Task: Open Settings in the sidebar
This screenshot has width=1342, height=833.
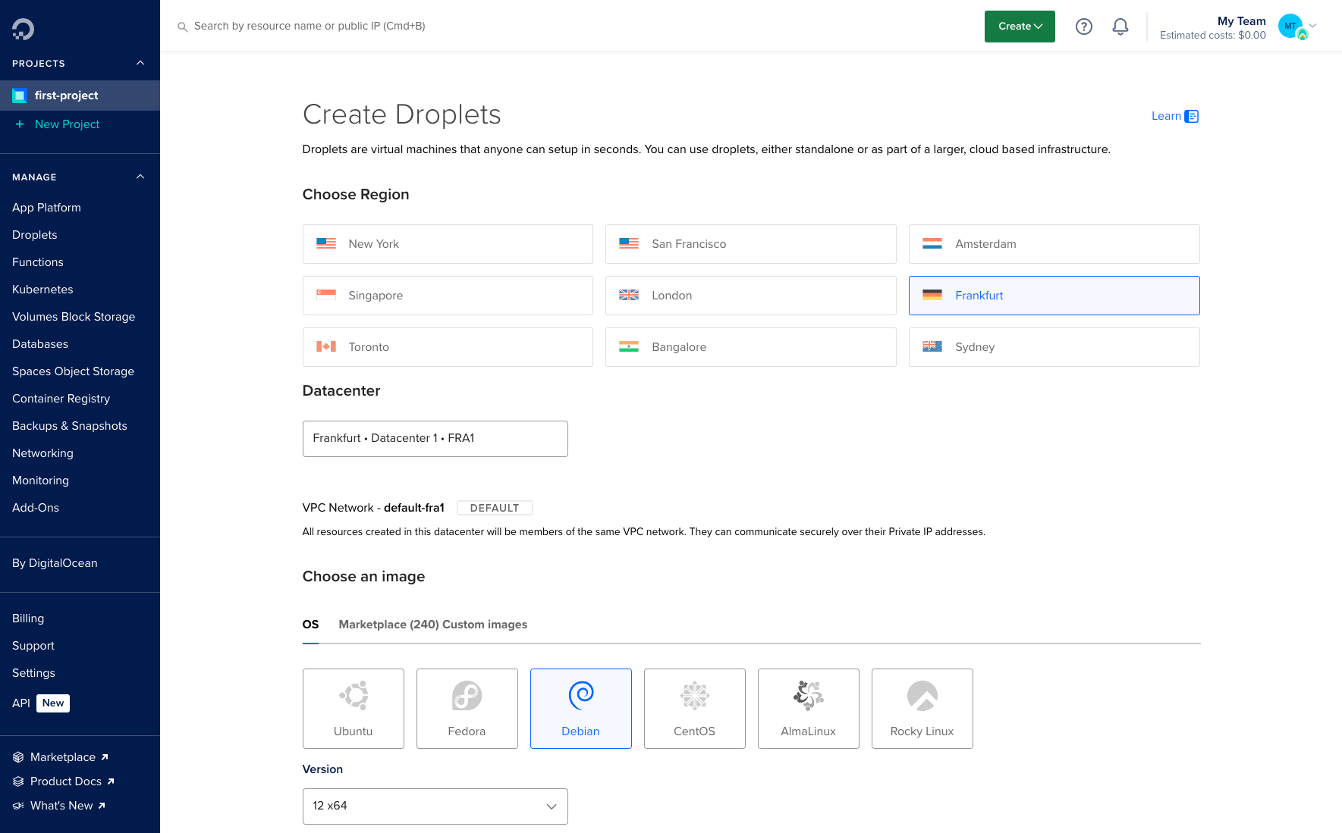Action: (x=33, y=673)
